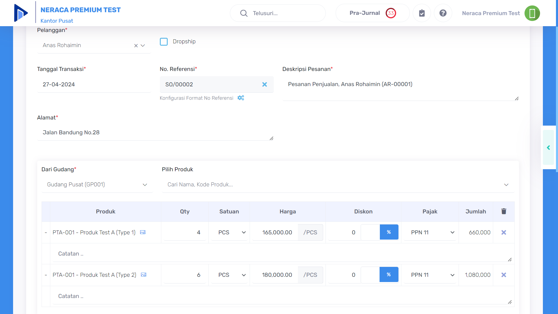Open the Neraca Premium Test user menu
Screen dimensions: 558x314
[491, 13]
